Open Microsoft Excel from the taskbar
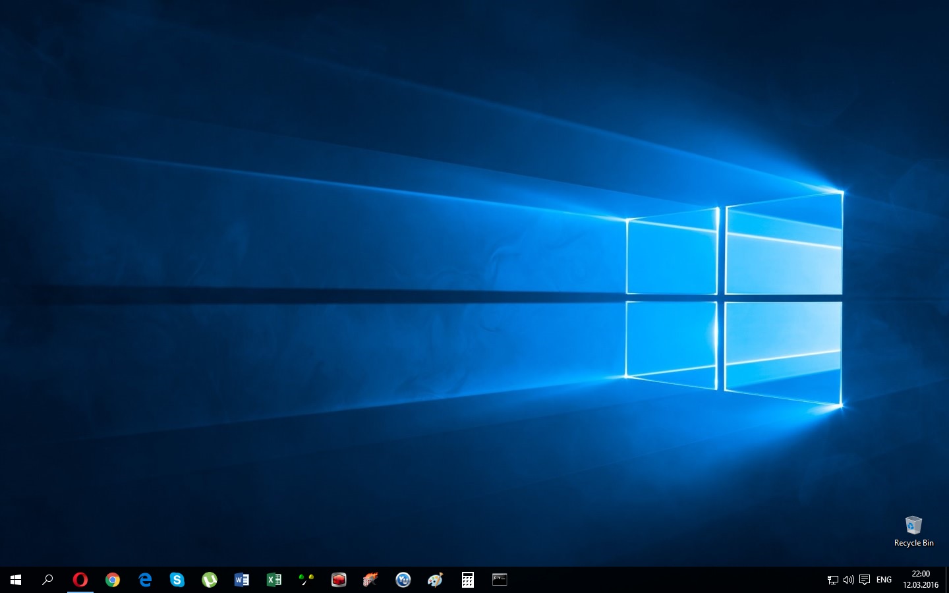 click(274, 580)
